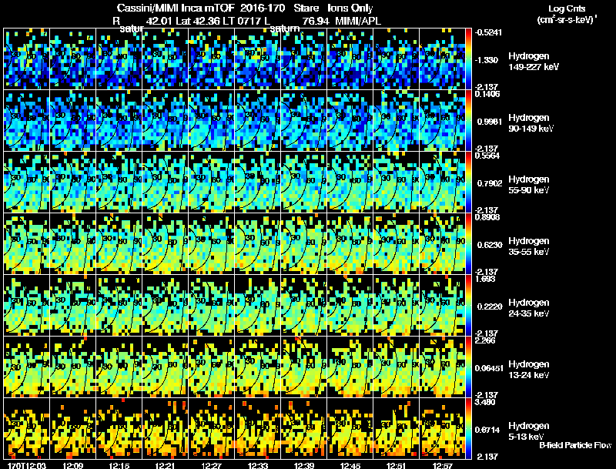Viewport: 616px width, 469px height.
Task: Click the Hydrogen 149-227 keV row label
Action: pyautogui.click(x=533, y=62)
